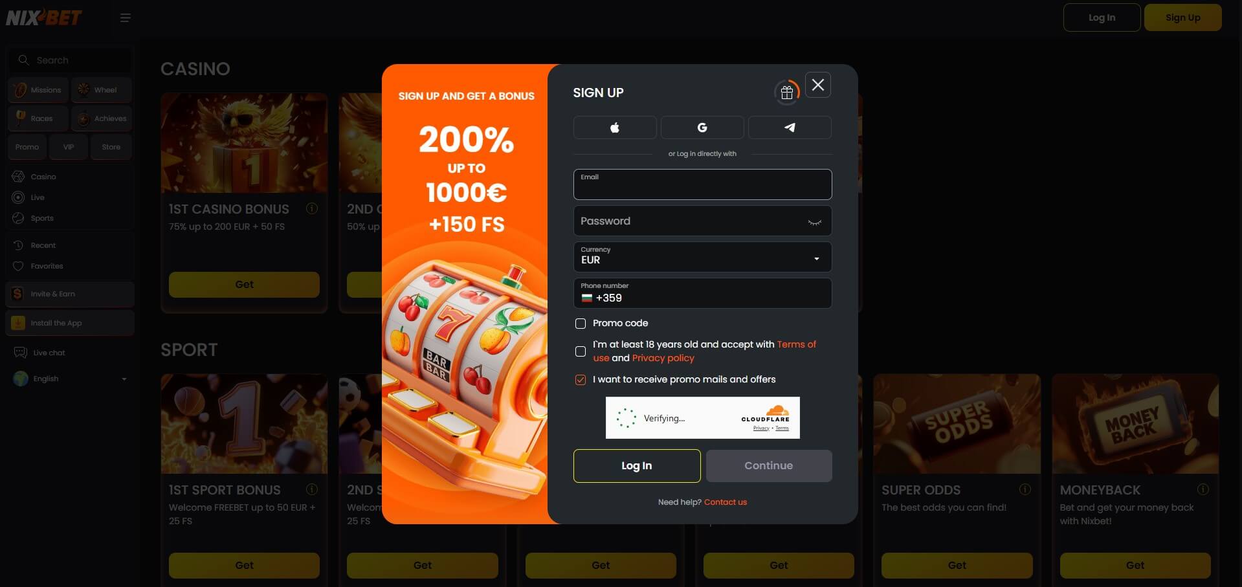
Task: Click the hamburger menu icon beside logo
Action: (x=126, y=18)
